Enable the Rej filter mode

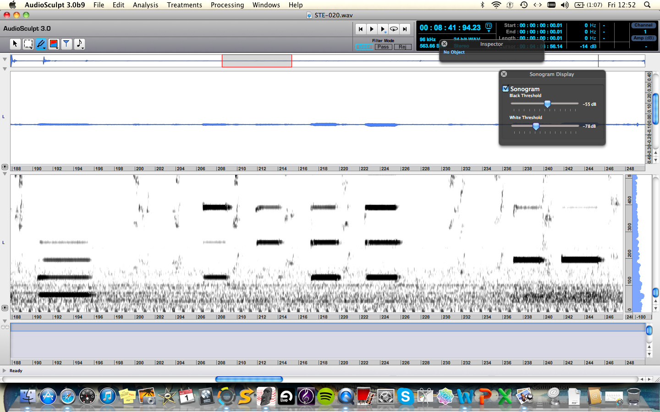[402, 47]
